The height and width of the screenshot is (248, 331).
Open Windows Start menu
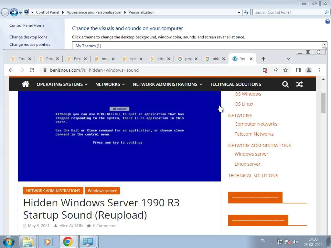(x=8, y=242)
